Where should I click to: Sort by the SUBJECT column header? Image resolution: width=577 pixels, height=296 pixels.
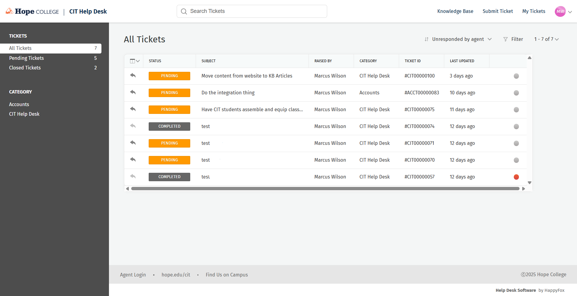209,61
